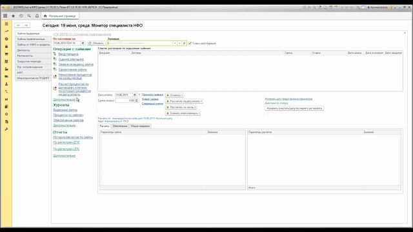Open «Начисление процентов на конец месяца» link

(75, 76)
